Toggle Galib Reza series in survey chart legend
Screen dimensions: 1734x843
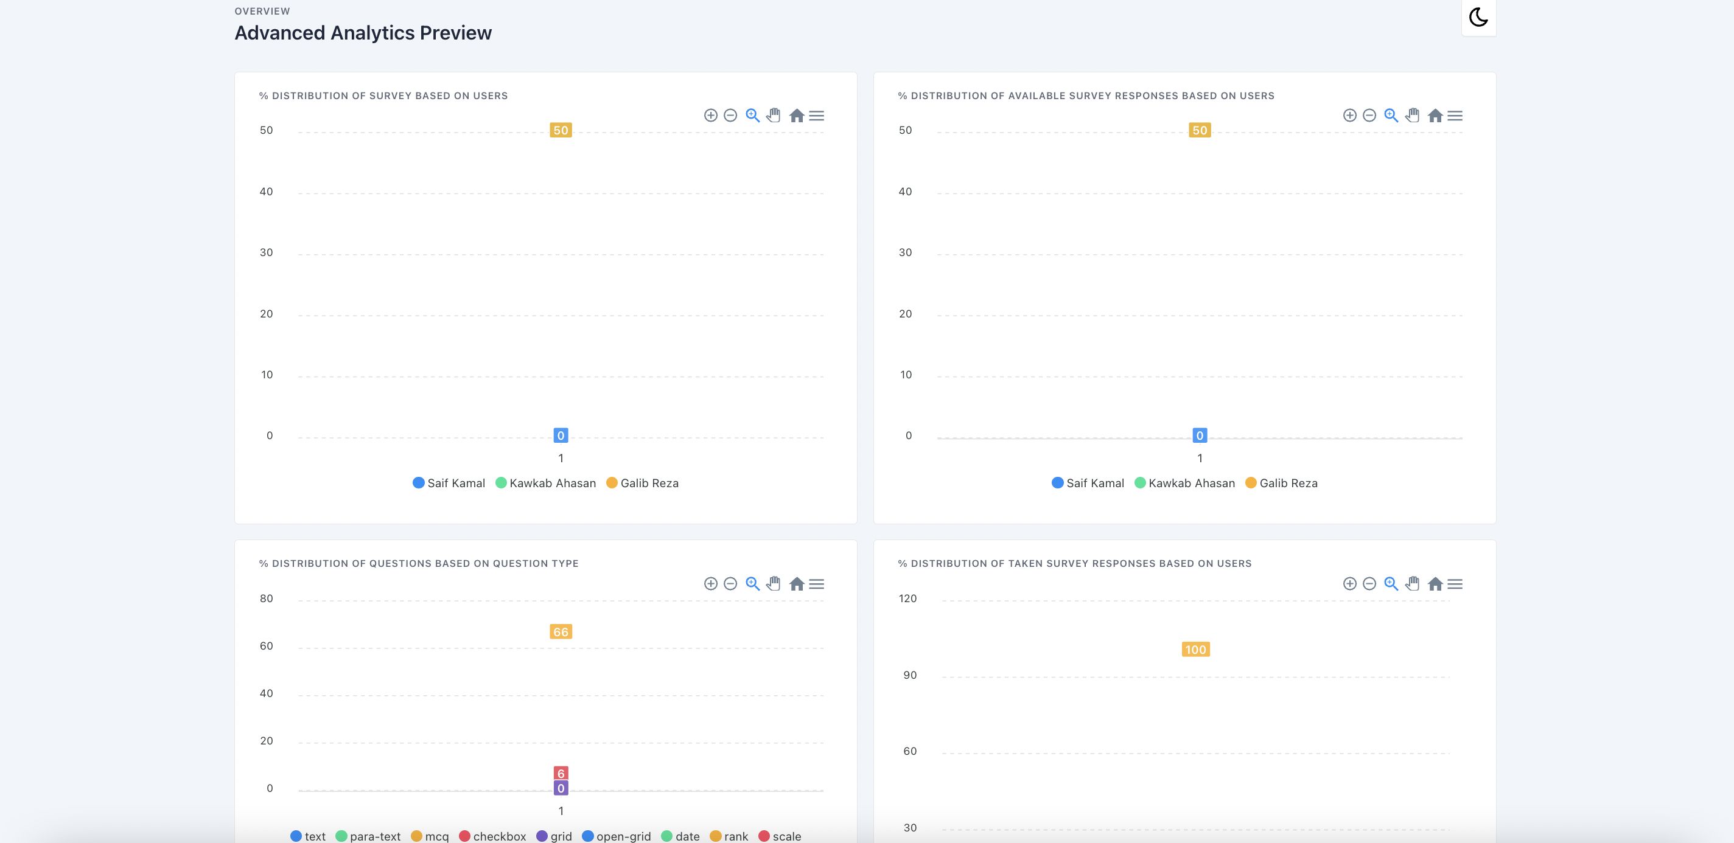[x=643, y=483]
